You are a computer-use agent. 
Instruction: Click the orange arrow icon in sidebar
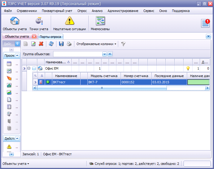tap(9, 78)
